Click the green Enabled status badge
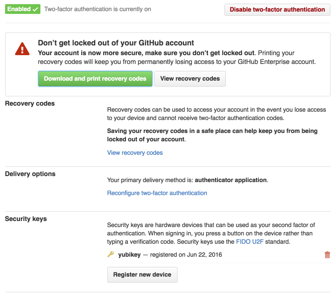Viewport: 336px width, 297px height. 23,9
